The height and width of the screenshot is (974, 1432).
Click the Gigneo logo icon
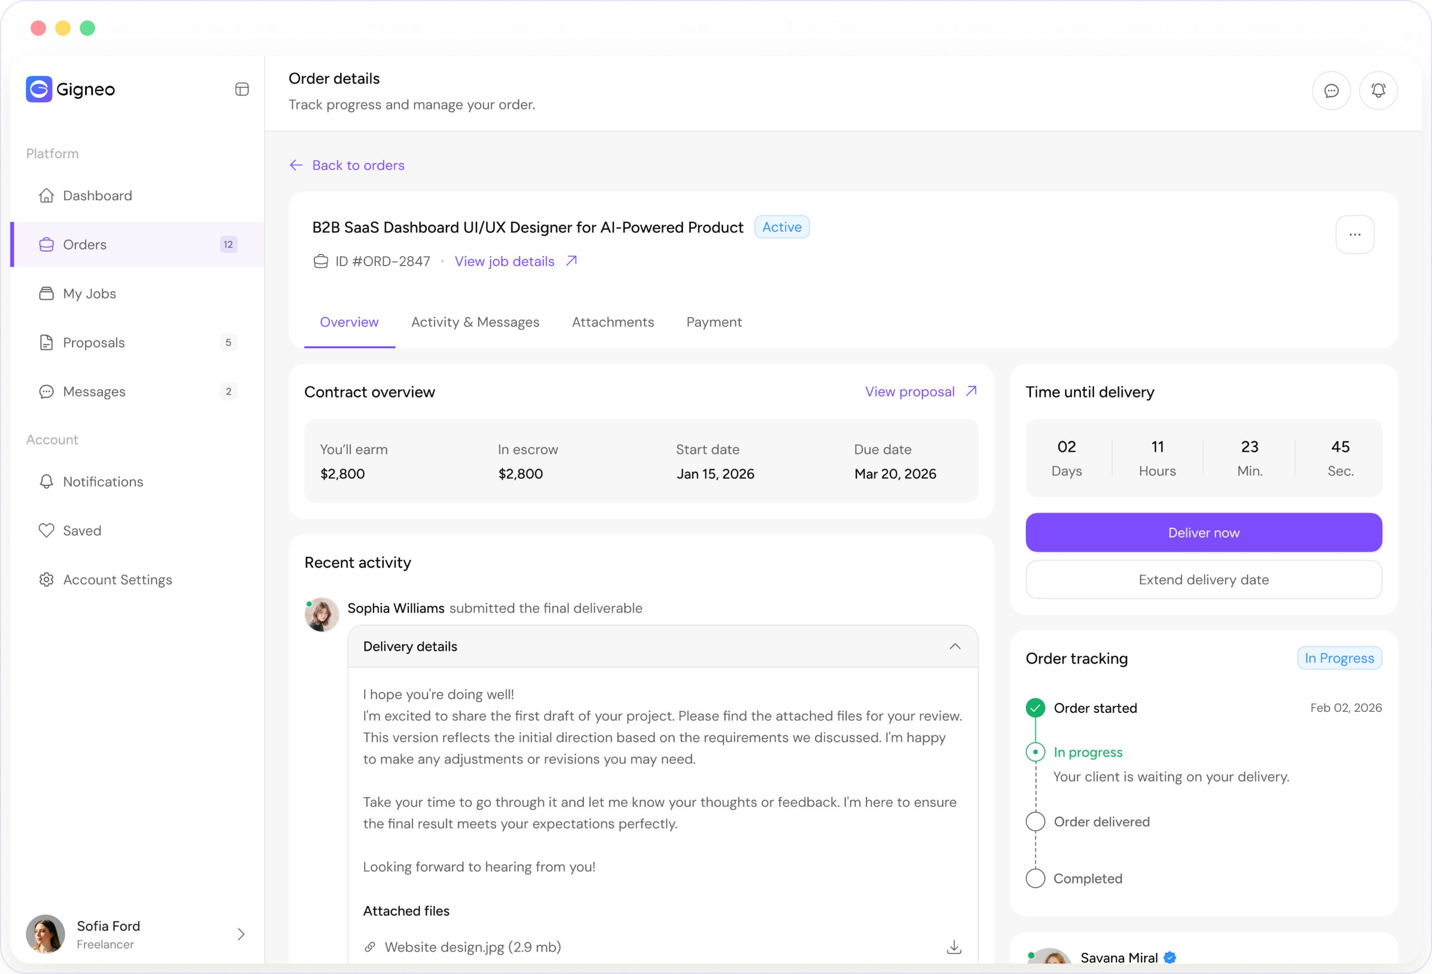tap(39, 89)
